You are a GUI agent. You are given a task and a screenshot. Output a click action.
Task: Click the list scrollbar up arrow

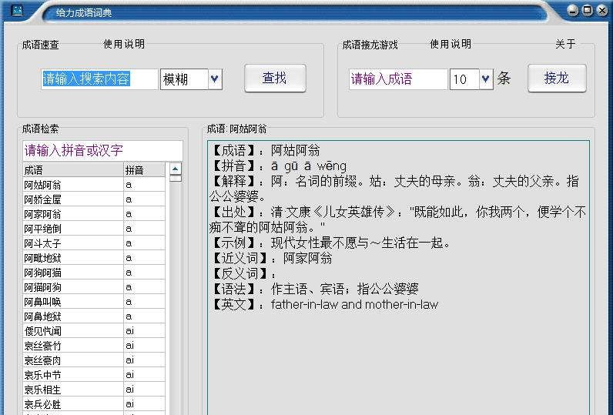point(175,169)
